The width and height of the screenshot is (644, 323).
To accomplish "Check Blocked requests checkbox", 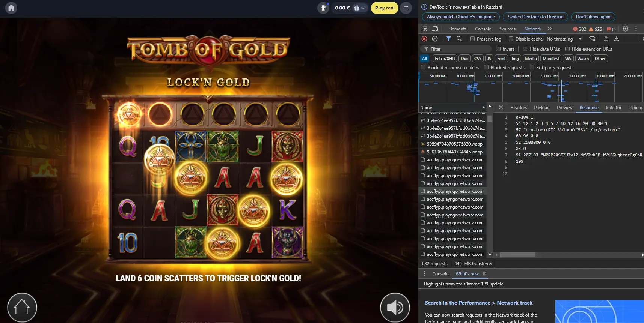I will coord(486,68).
